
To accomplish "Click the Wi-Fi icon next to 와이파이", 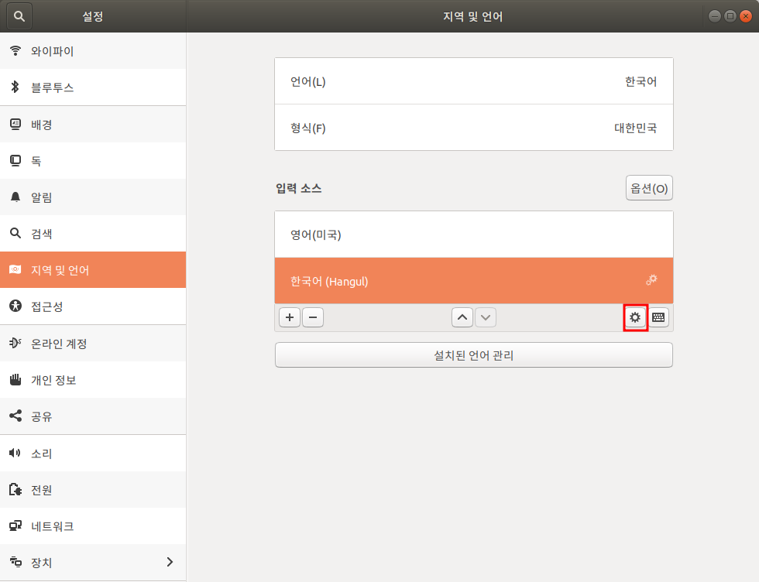I will [15, 51].
